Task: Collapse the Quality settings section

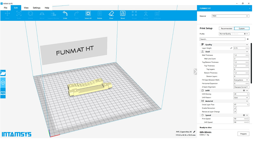Action: coord(247,45)
